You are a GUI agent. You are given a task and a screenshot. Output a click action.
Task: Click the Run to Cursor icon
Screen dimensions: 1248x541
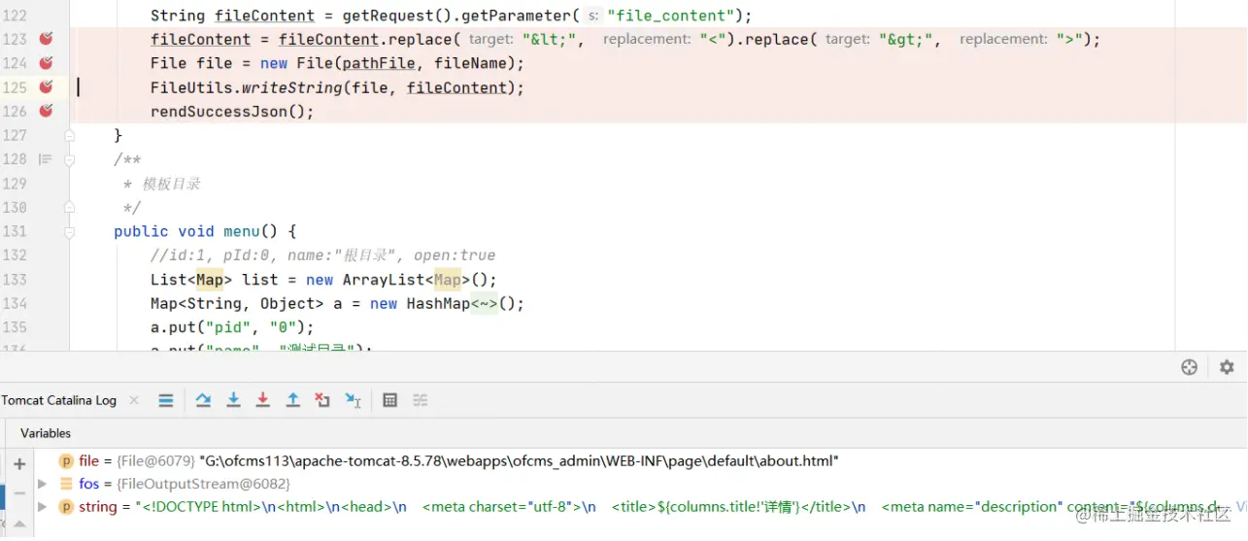pyautogui.click(x=354, y=400)
